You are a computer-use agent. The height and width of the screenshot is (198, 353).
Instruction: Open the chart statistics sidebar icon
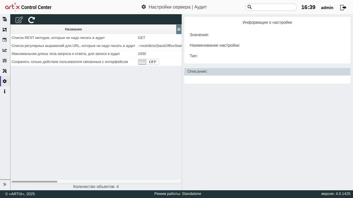(5, 50)
